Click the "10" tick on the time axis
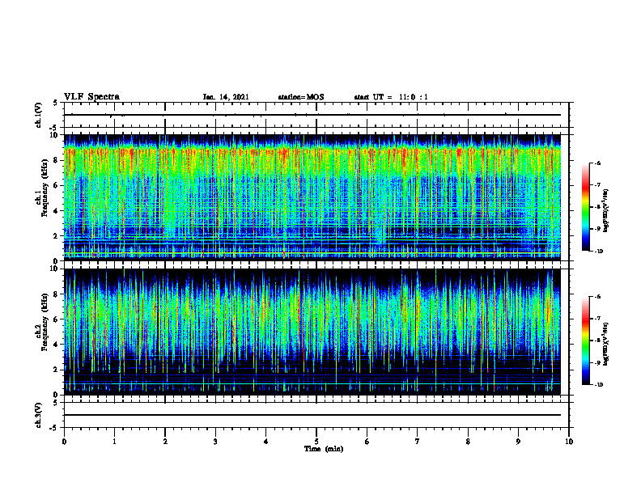Screen dimensions: 641x495 point(569,442)
